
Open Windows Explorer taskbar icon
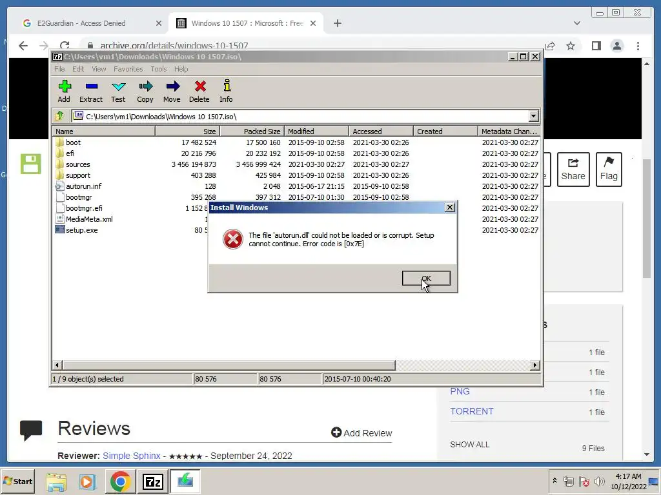(57, 481)
